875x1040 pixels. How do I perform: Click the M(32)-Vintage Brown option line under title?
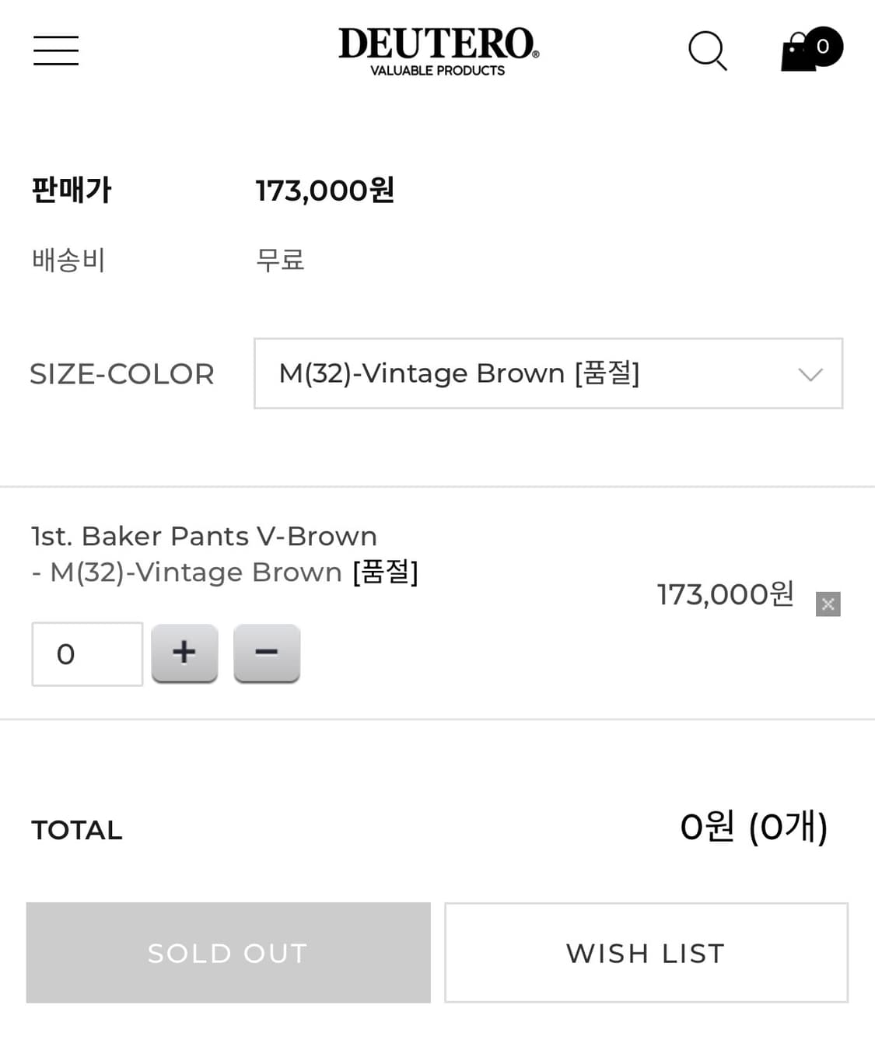click(x=226, y=573)
